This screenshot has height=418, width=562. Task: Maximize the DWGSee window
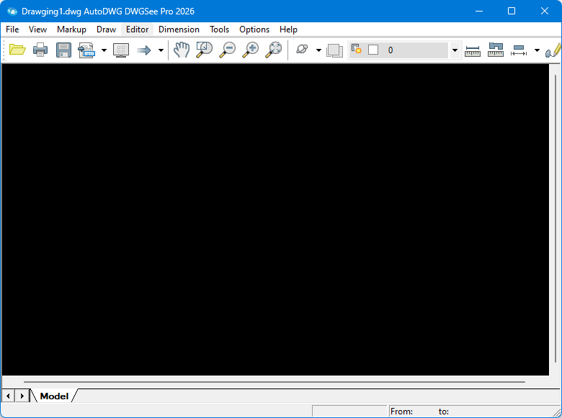click(x=512, y=11)
